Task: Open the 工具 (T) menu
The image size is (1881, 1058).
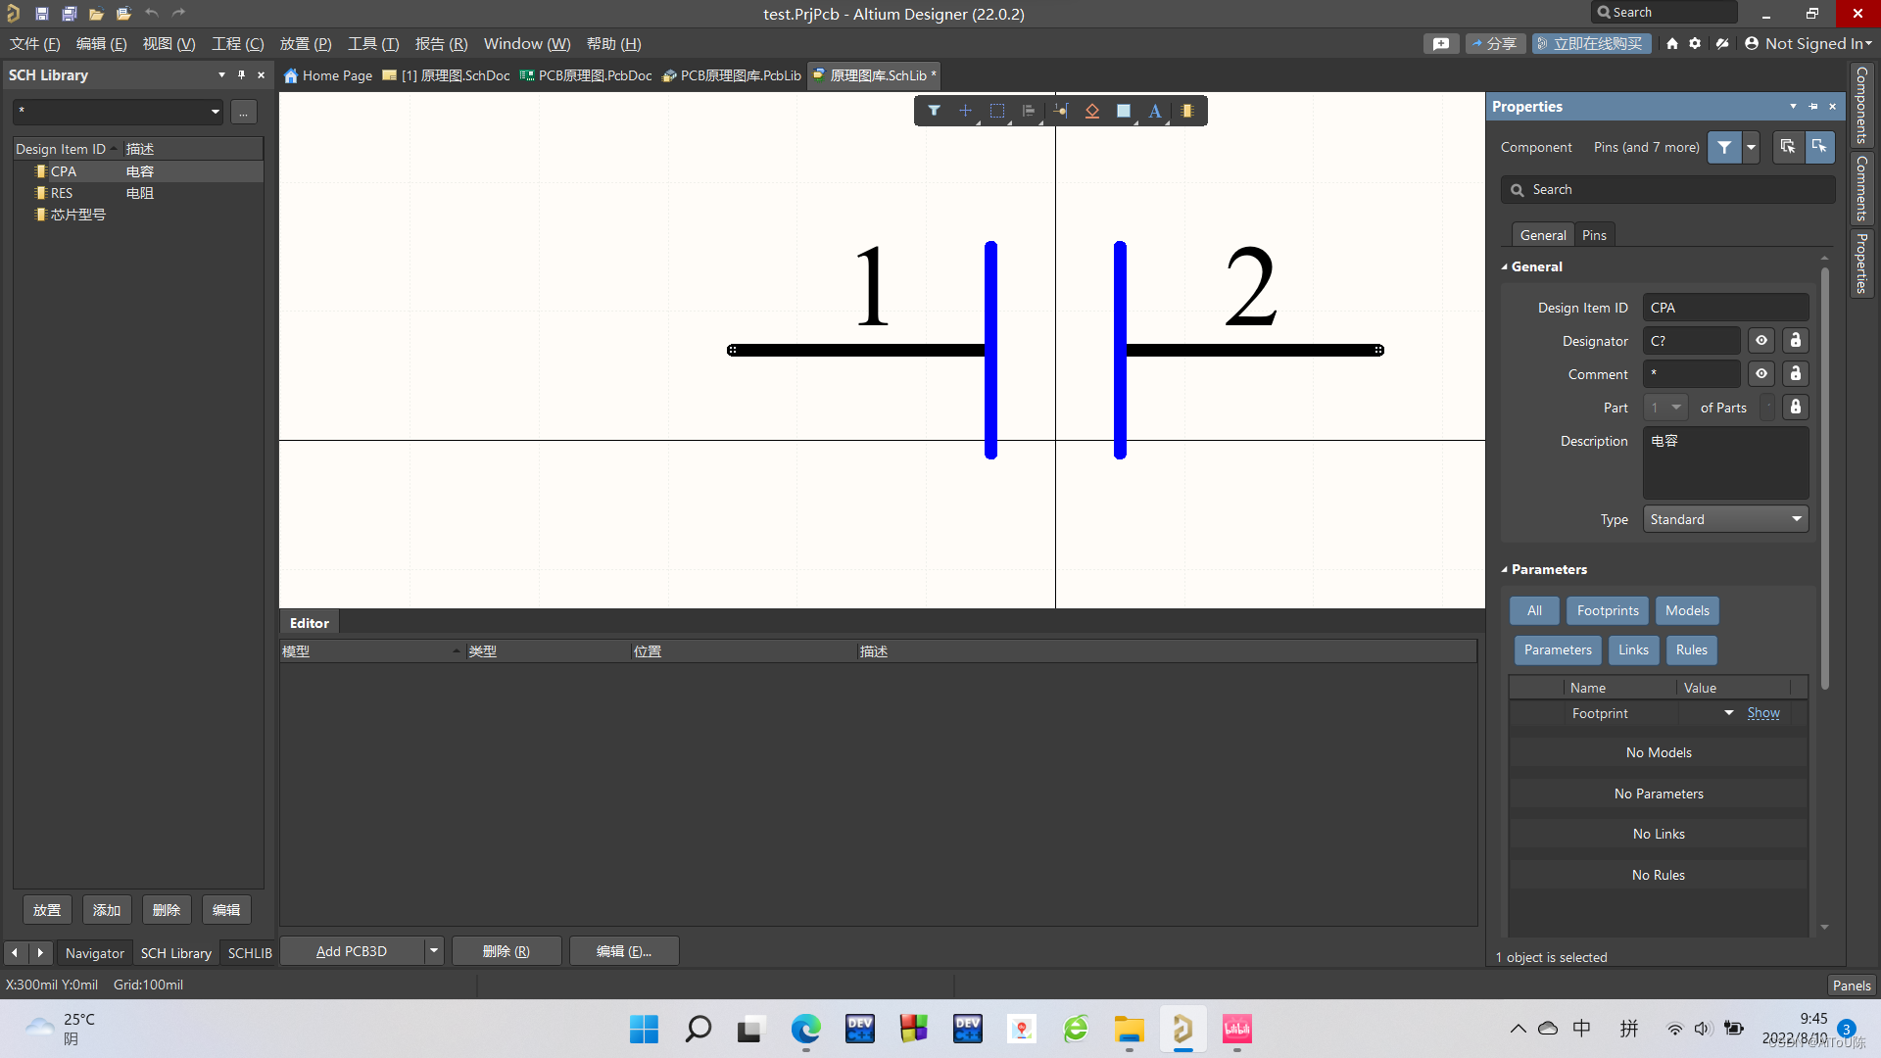Action: click(x=373, y=44)
